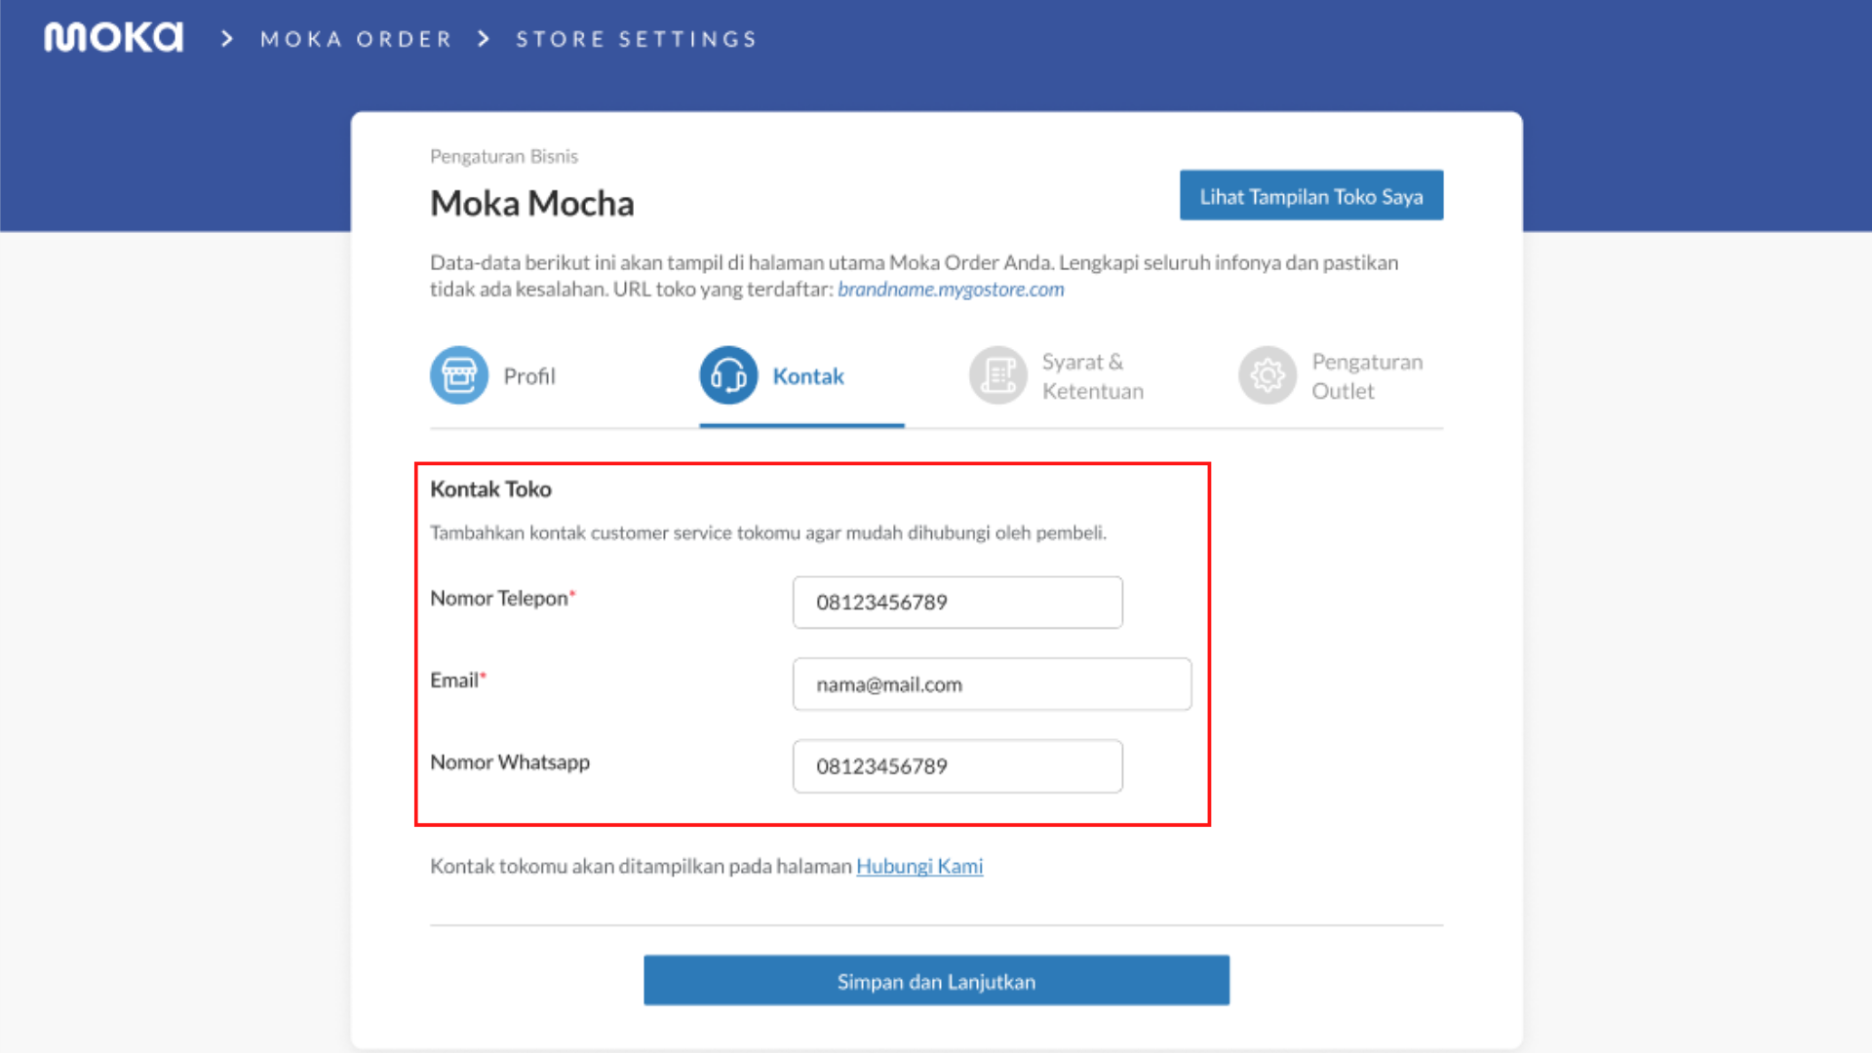Open the brandname.mygostore.com link
Viewport: 1872px width, 1053px height.
coord(950,289)
